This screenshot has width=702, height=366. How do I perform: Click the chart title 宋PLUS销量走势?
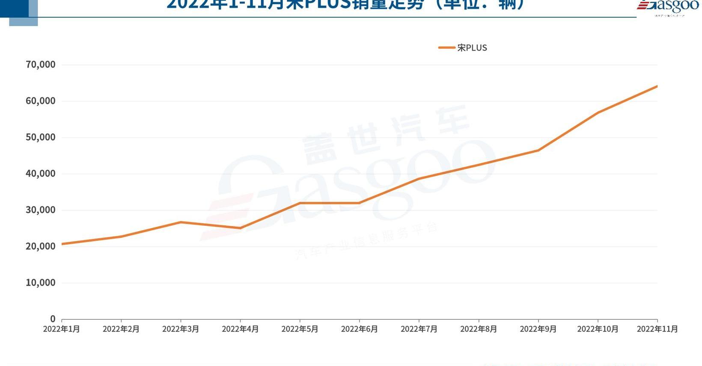click(345, 4)
